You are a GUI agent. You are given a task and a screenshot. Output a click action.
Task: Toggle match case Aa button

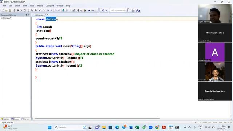click(x=138, y=11)
